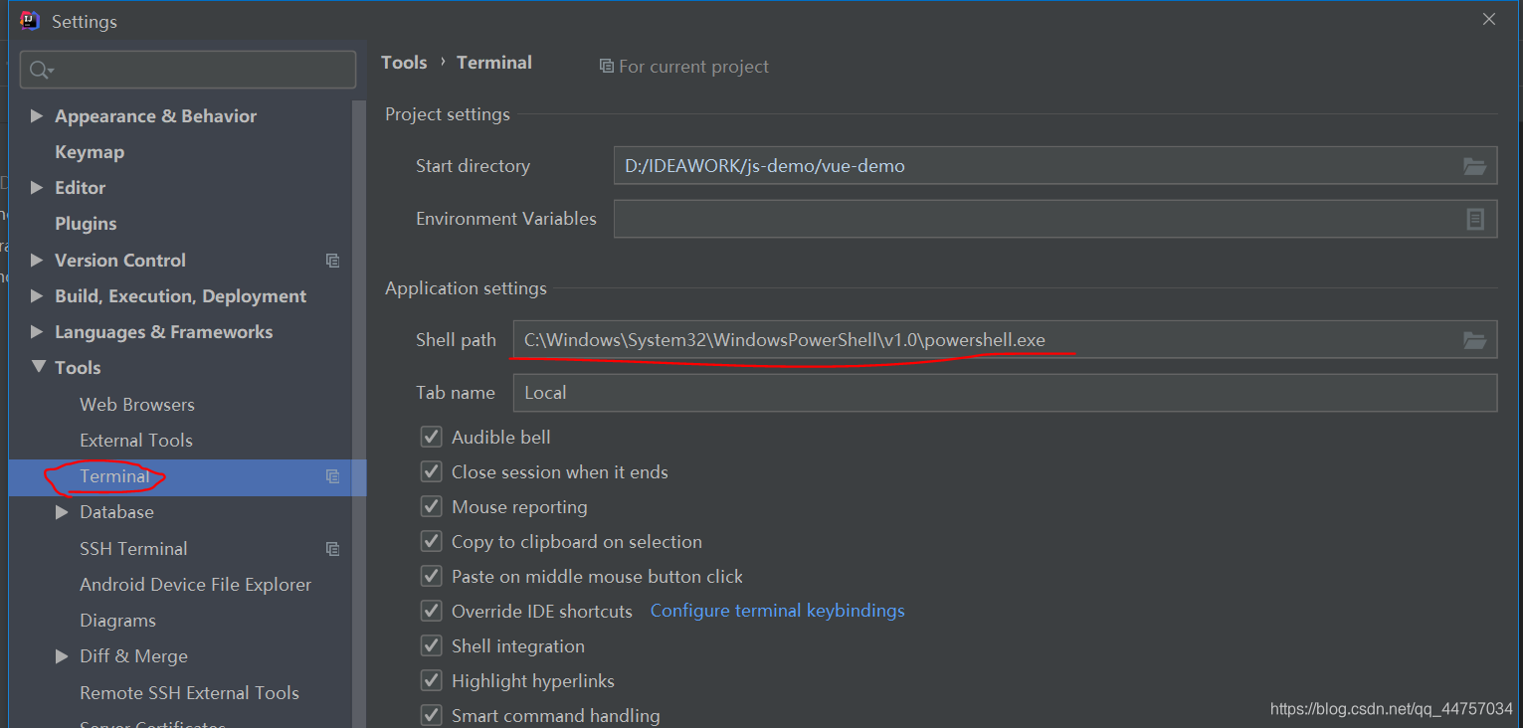Viewport: 1523px width, 728px height.
Task: Toggle Highlight hyperlinks checkbox
Action: coord(431,680)
